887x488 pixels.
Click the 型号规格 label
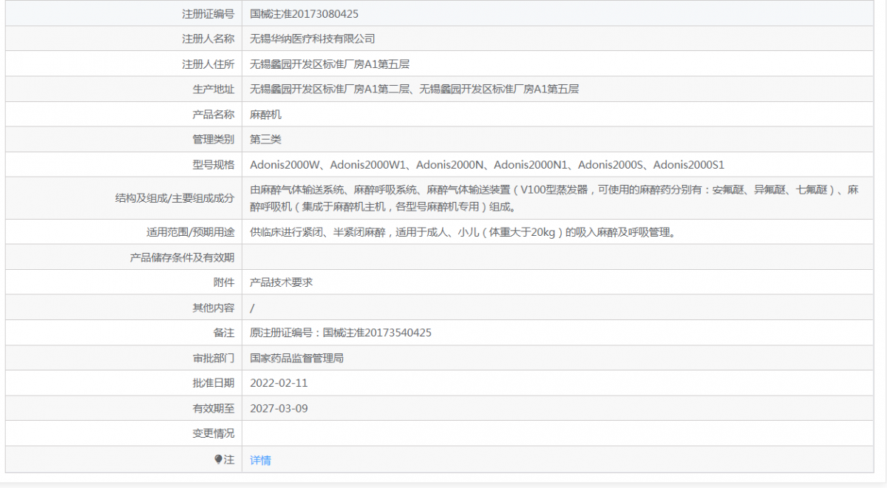[214, 164]
